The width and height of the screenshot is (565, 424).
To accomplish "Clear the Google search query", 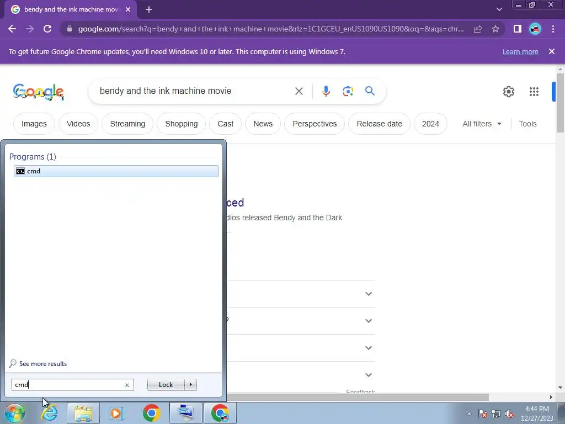I will 299,91.
